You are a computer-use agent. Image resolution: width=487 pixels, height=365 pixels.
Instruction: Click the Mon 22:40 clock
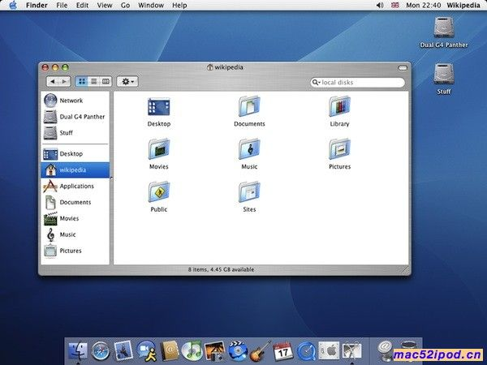pyautogui.click(x=424, y=6)
